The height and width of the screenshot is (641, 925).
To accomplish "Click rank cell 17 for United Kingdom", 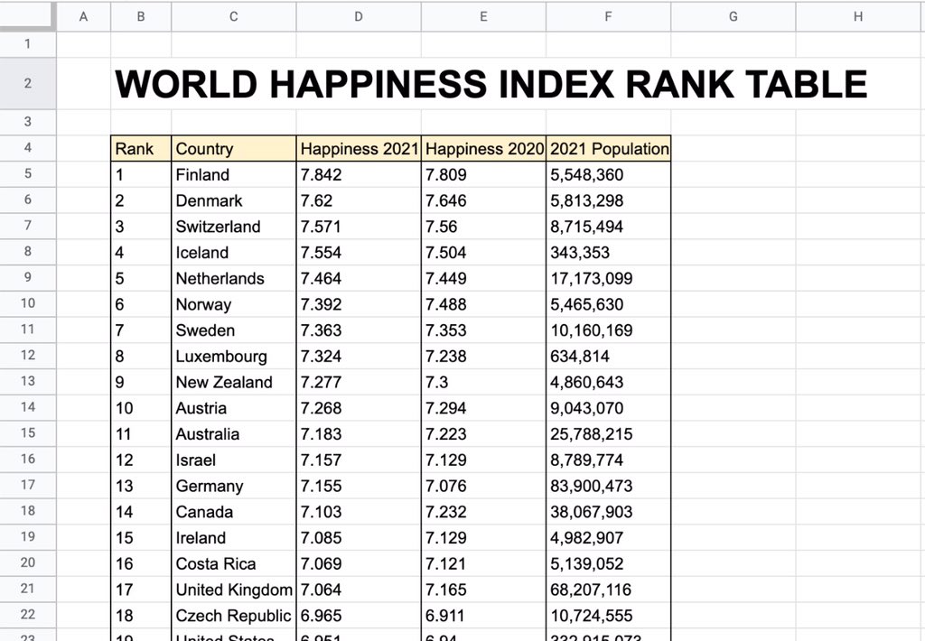I will [141, 590].
